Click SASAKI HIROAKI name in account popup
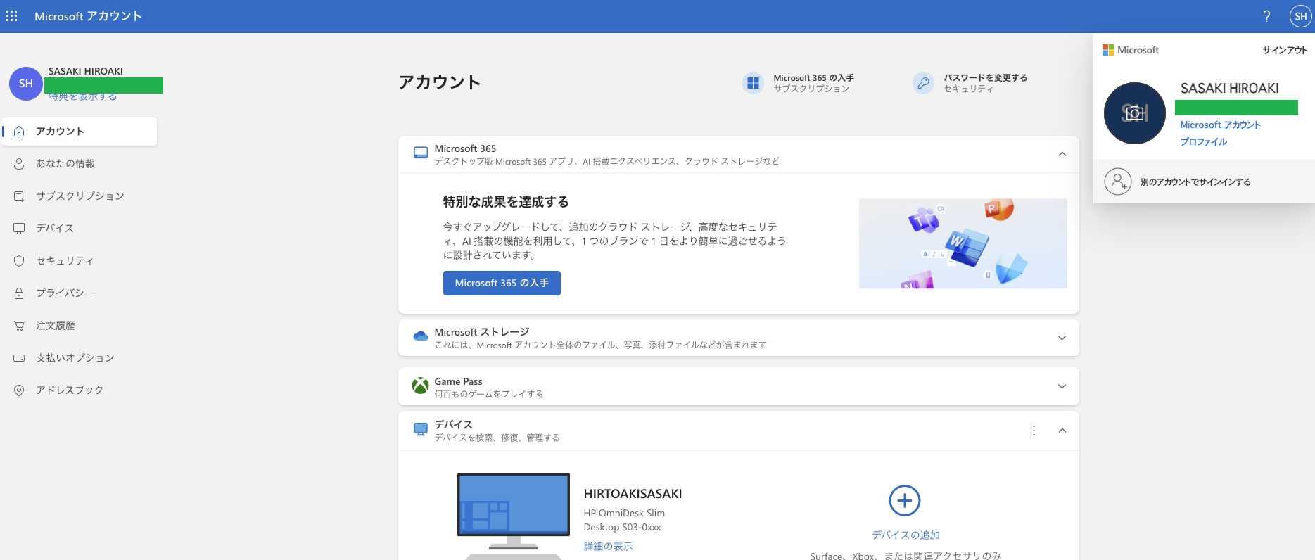The height and width of the screenshot is (560, 1315). tap(1229, 89)
